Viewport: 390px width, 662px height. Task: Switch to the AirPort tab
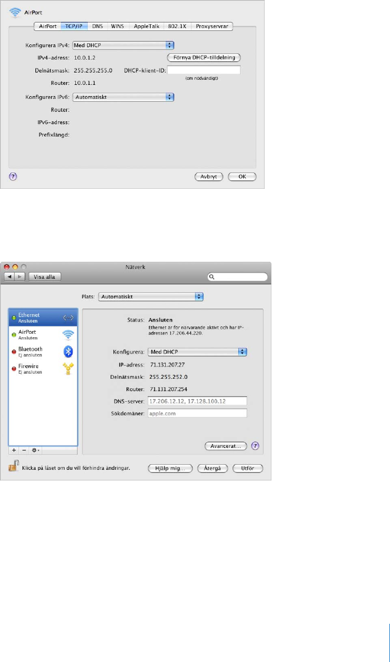click(x=47, y=26)
